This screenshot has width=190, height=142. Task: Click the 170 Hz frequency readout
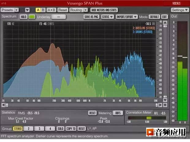coord(11,24)
